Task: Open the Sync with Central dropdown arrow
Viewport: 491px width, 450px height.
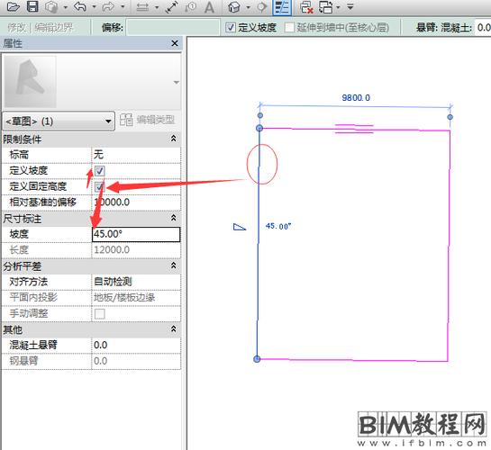Action: click(x=66, y=7)
